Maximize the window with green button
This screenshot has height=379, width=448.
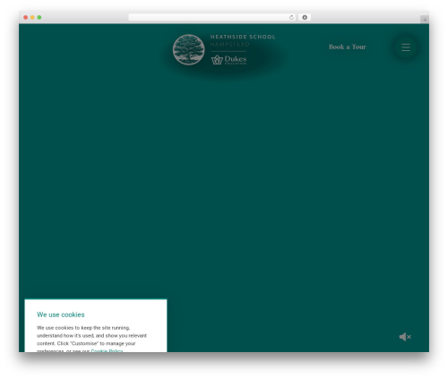pyautogui.click(x=39, y=17)
